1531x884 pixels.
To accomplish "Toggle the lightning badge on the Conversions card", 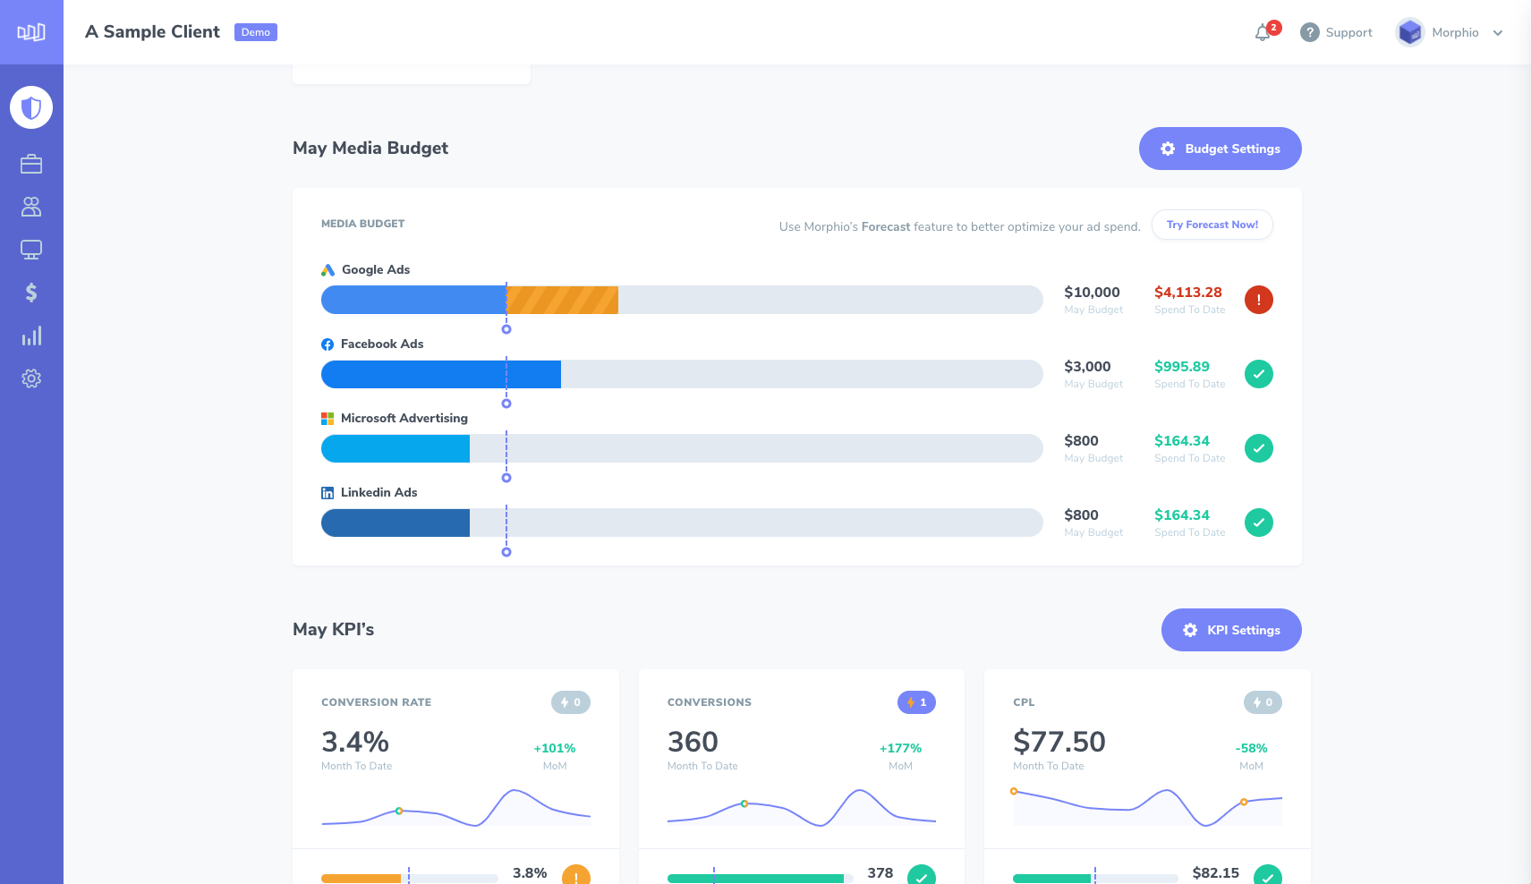I will pos(916,702).
